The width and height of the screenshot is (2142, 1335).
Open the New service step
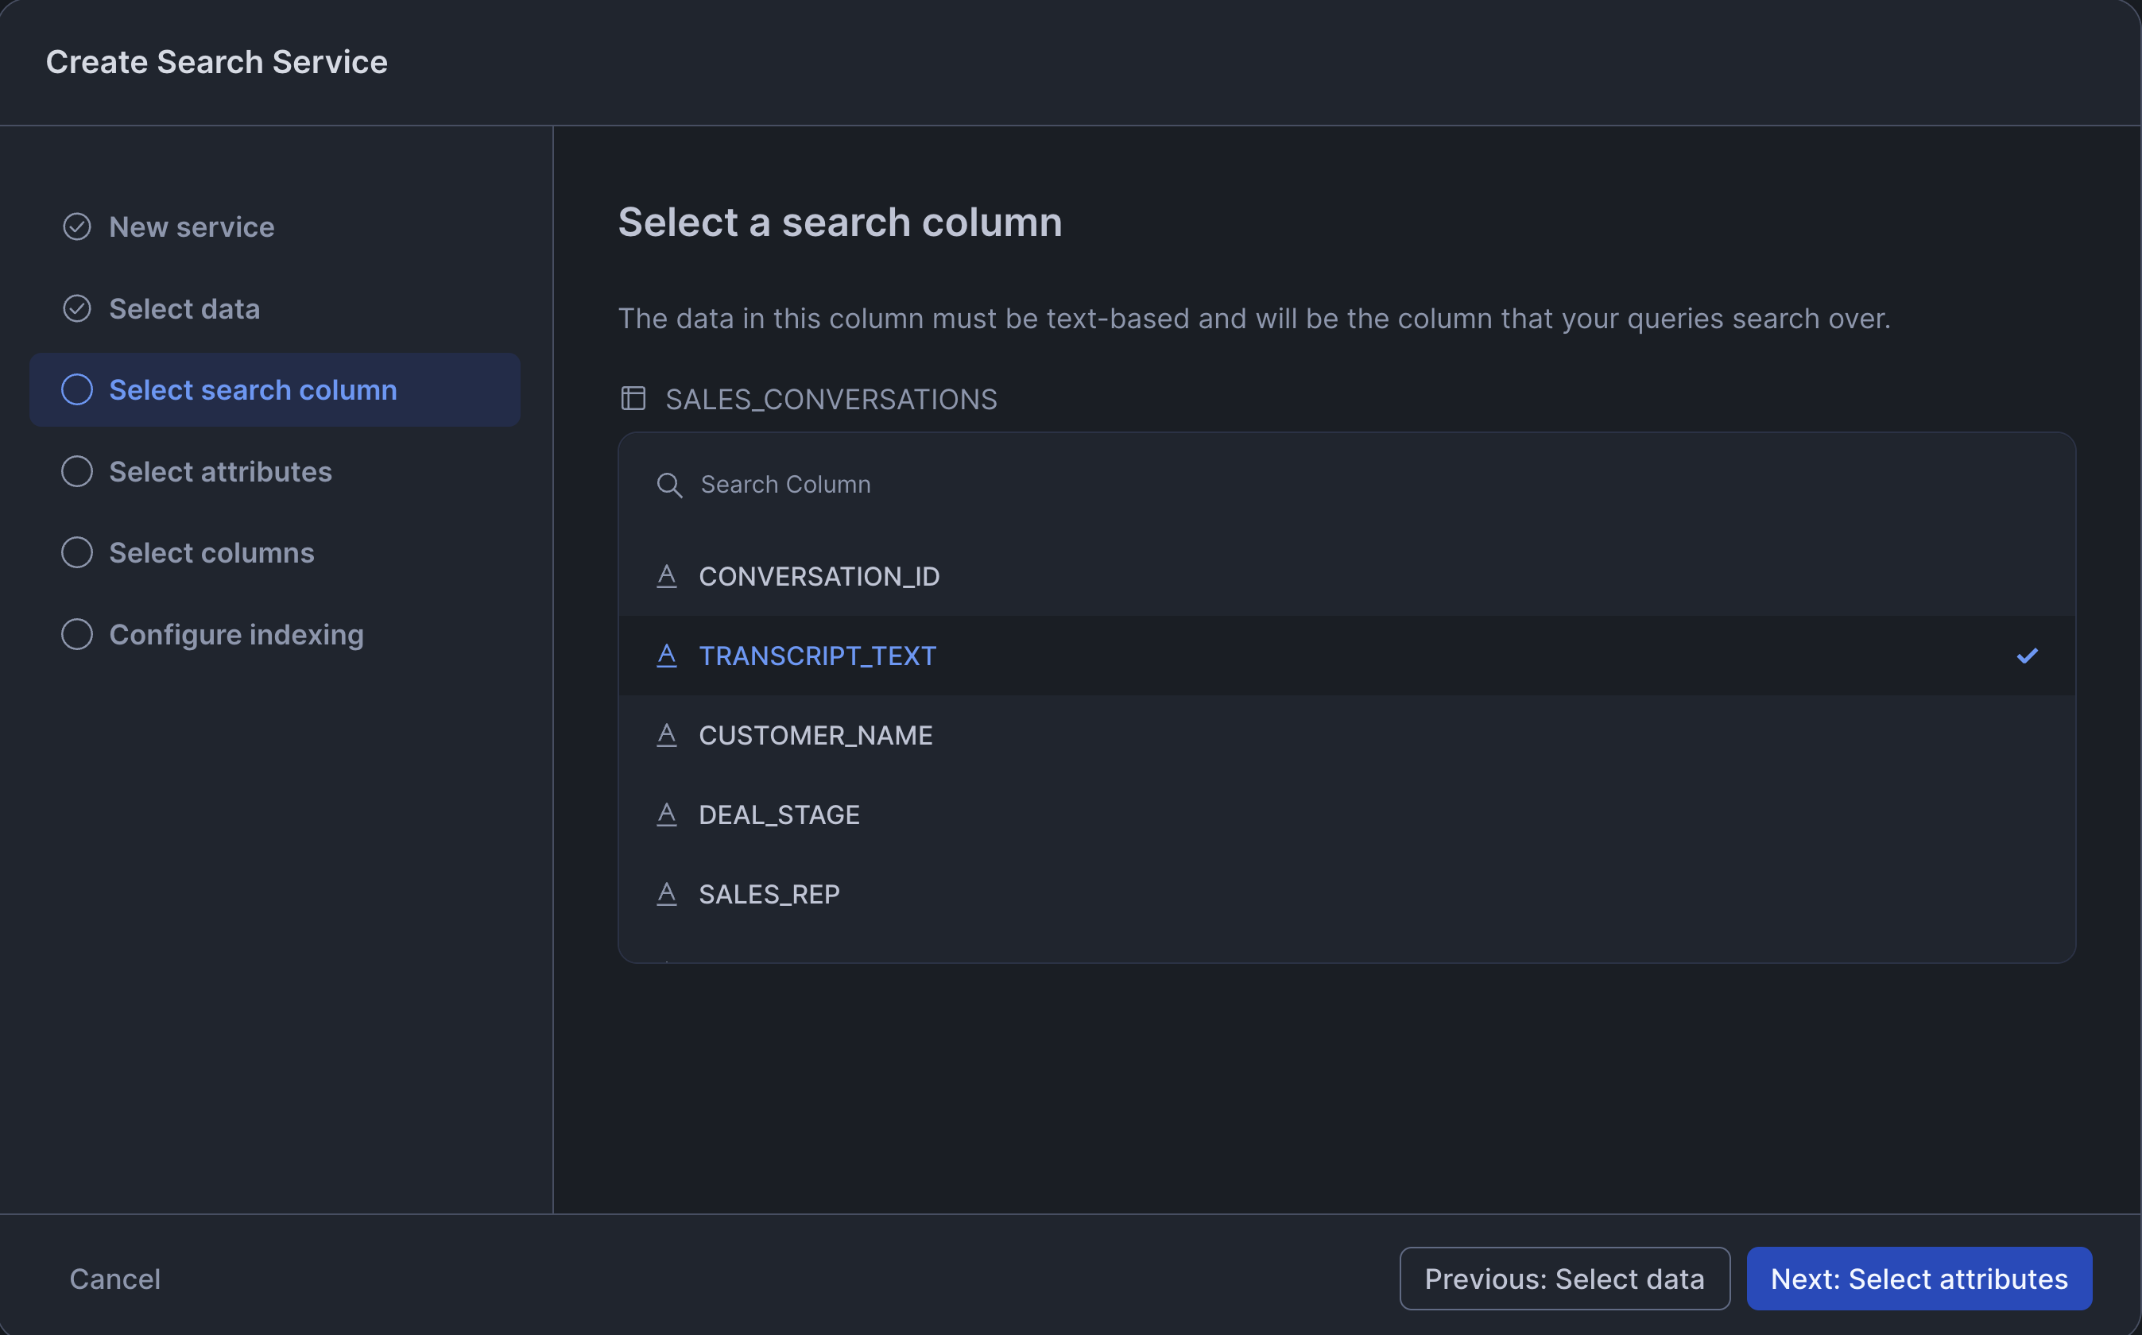pyautogui.click(x=192, y=227)
